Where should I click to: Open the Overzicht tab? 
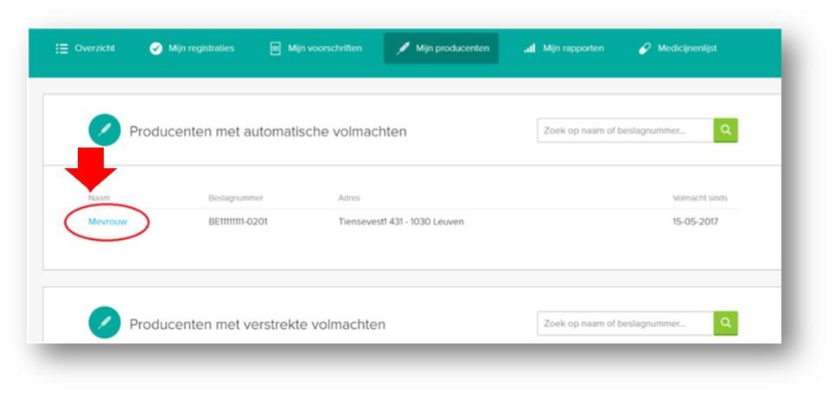[x=86, y=48]
